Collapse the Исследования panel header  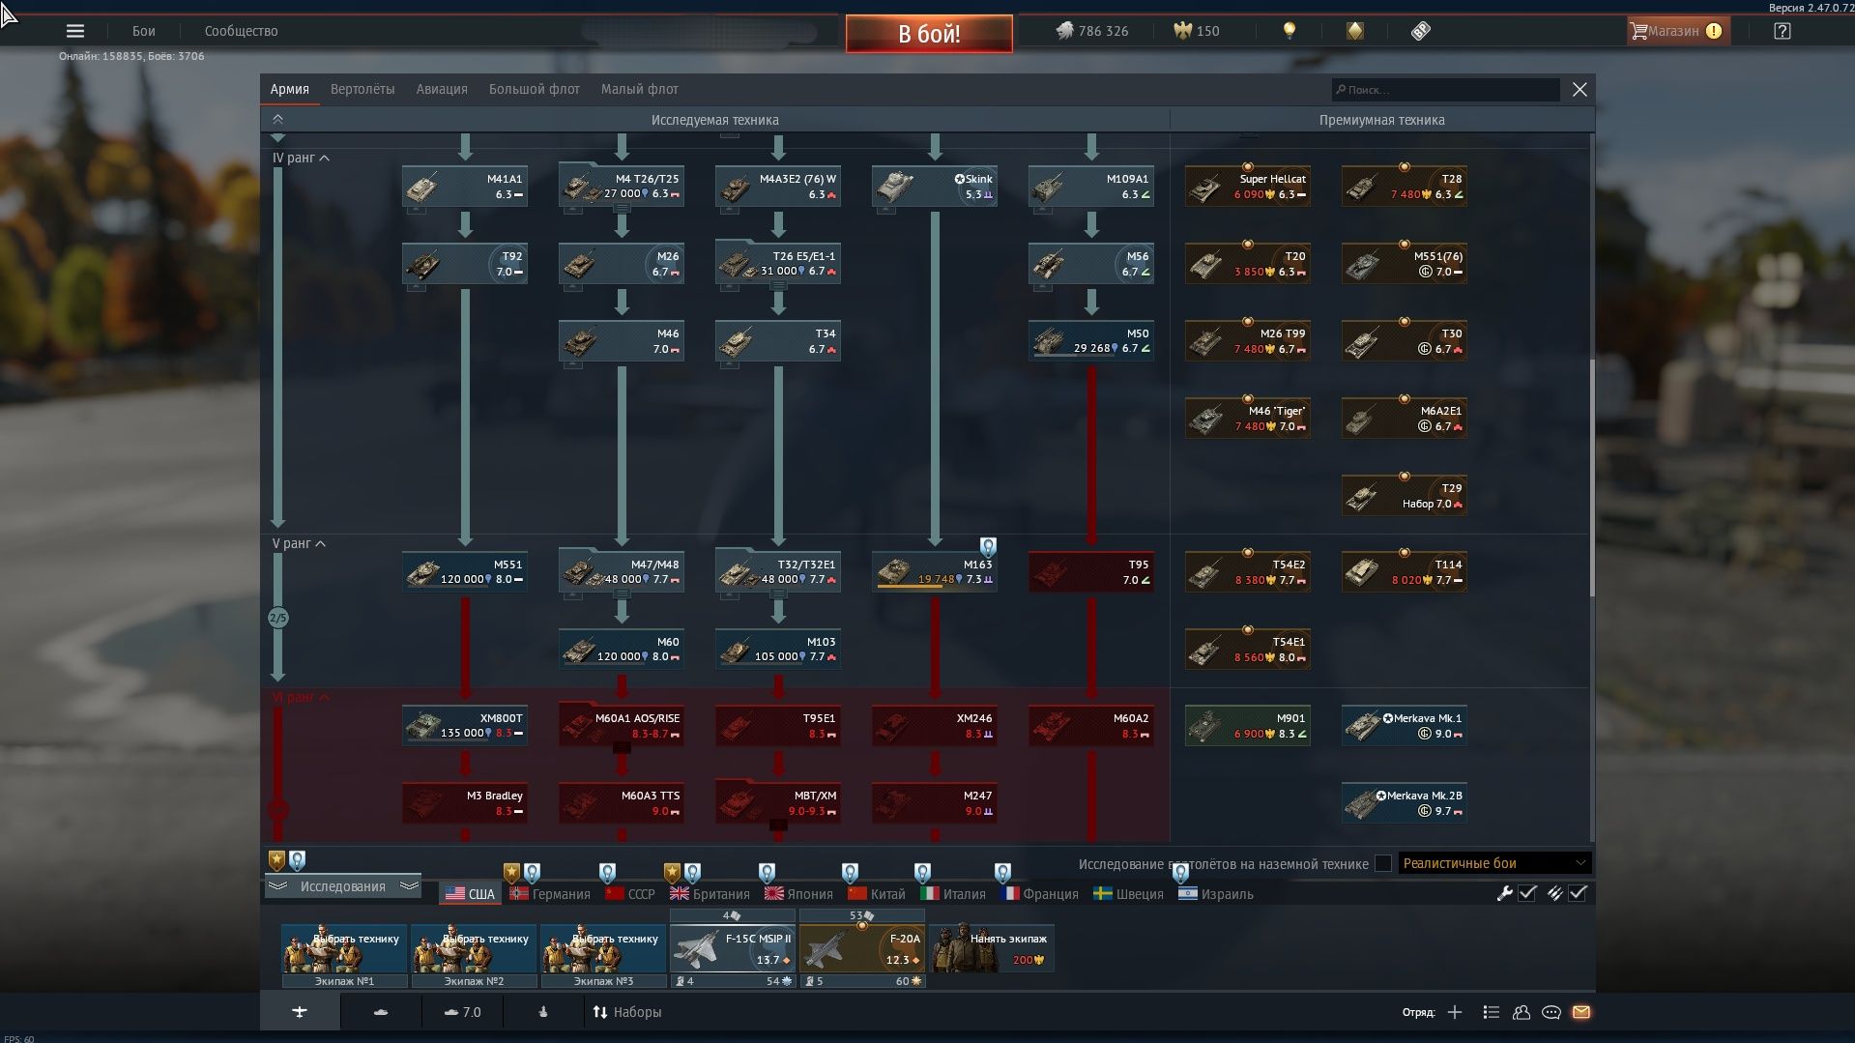click(x=342, y=886)
